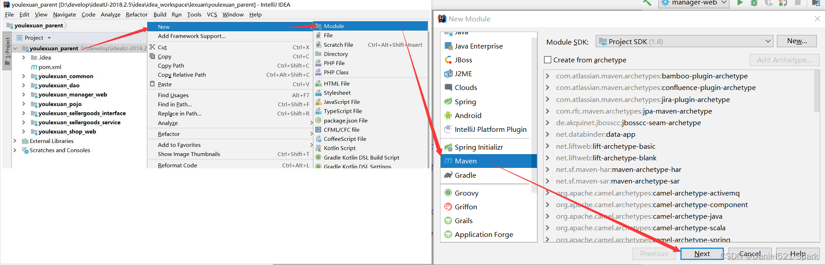Viewport: 825px width, 265px height.
Task: Select Maven in the module type list
Action: point(488,161)
